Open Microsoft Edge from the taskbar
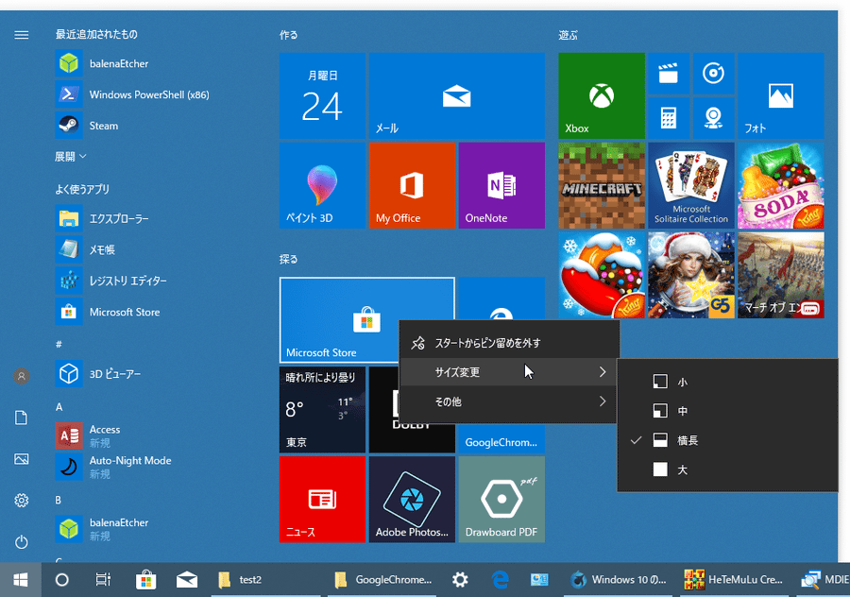The height and width of the screenshot is (597, 850). (501, 580)
